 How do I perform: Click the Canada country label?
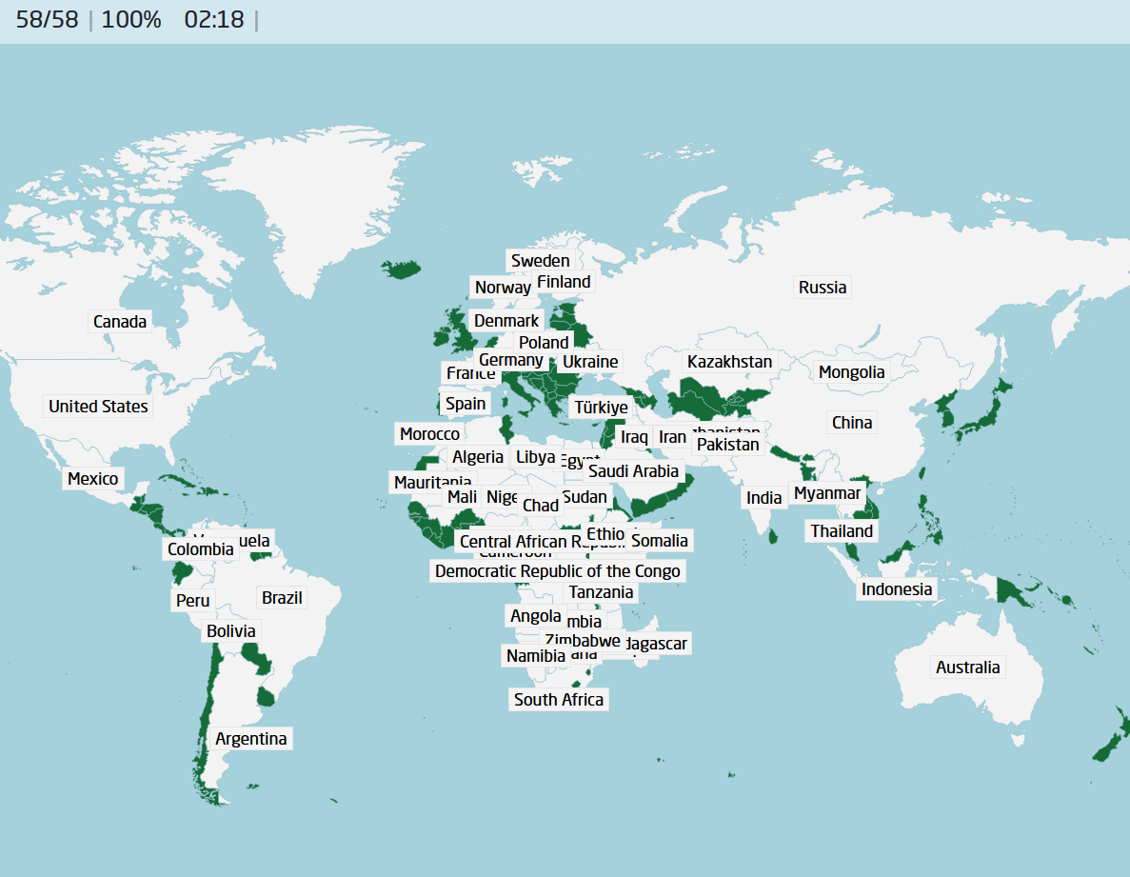click(x=120, y=322)
